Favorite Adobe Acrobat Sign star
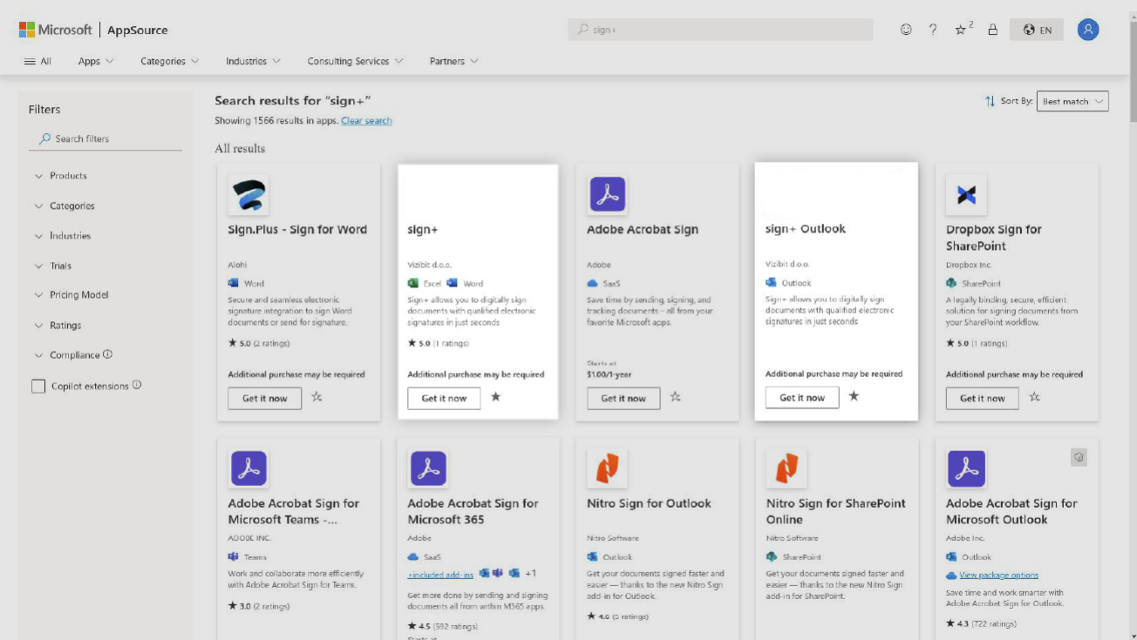 (x=676, y=397)
